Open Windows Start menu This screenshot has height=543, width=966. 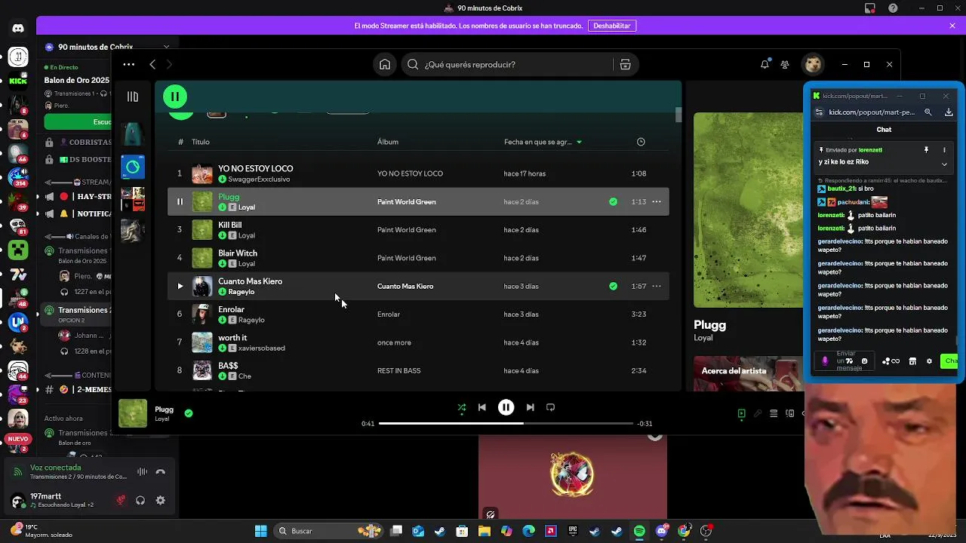click(x=260, y=531)
